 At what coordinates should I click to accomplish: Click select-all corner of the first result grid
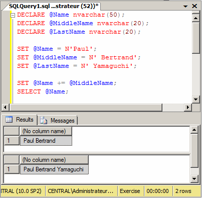point(12,131)
